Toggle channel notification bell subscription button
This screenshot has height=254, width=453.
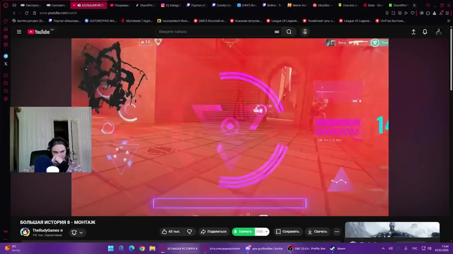point(74,232)
